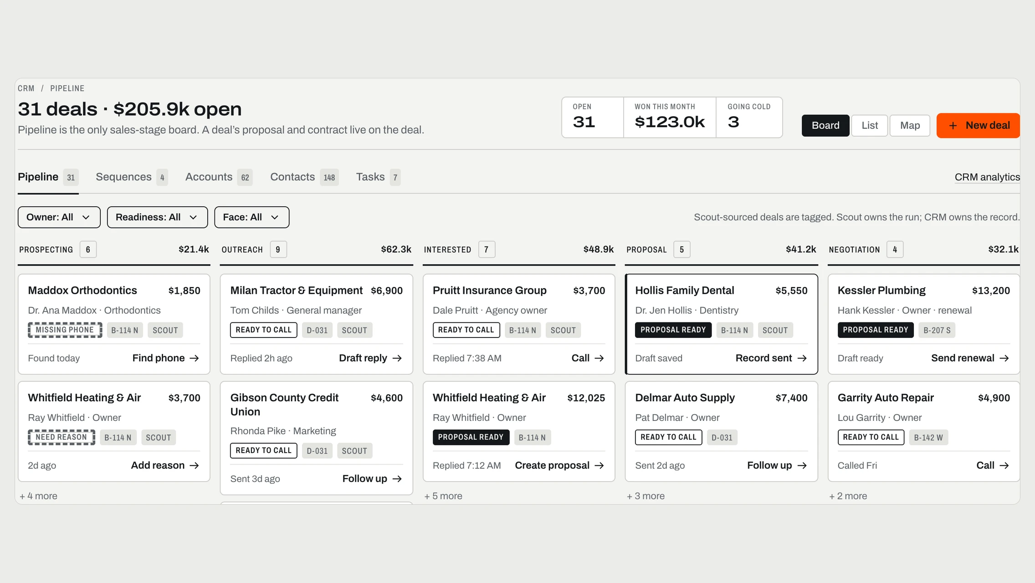1035x583 pixels.
Task: Open the Contacts tab
Action: tap(304, 177)
